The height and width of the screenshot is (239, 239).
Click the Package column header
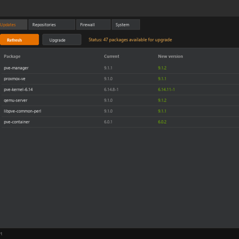[12, 57]
